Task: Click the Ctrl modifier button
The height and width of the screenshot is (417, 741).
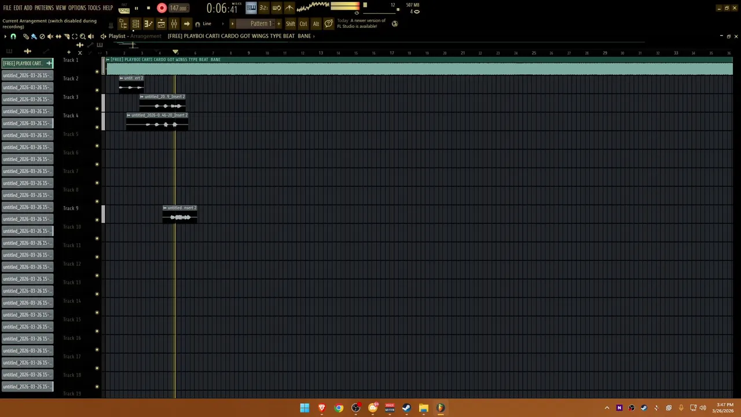Action: coord(303,24)
